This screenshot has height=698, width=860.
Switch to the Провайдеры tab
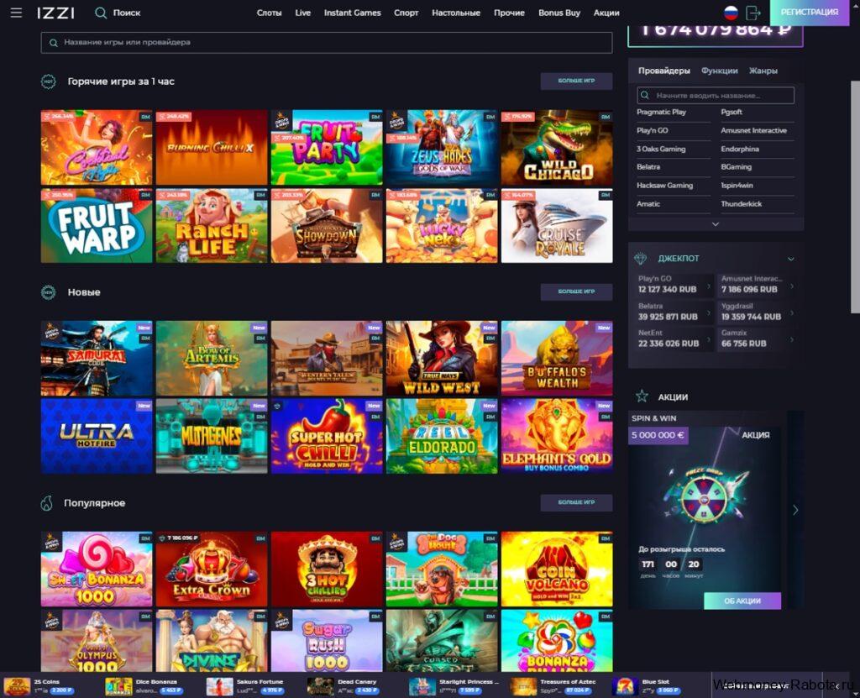pos(663,71)
